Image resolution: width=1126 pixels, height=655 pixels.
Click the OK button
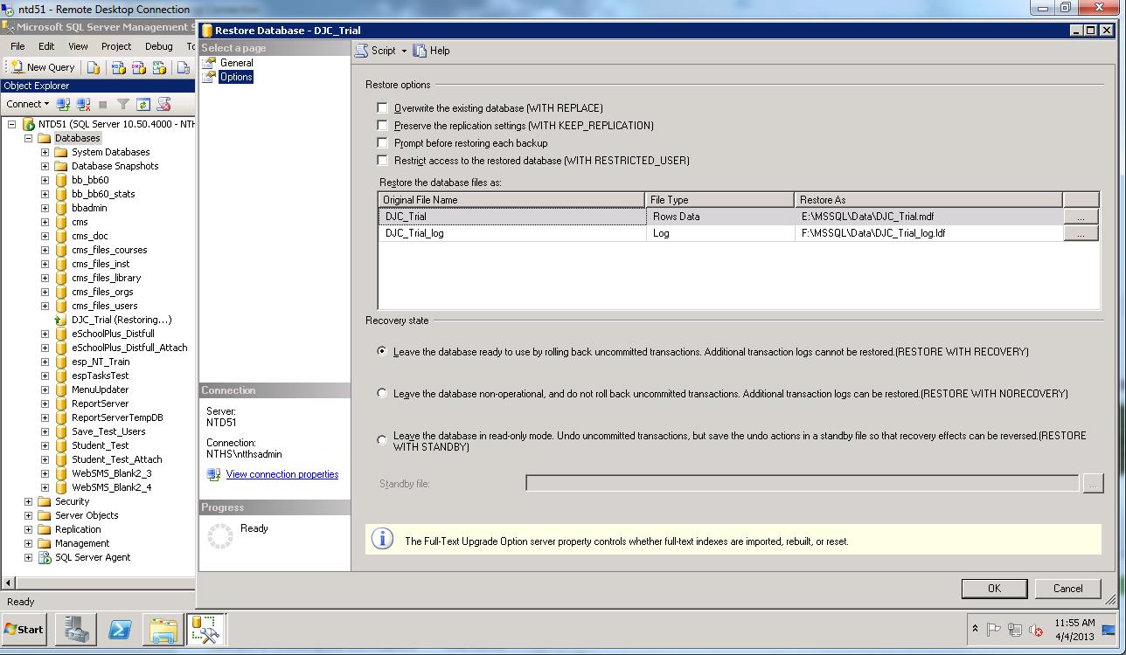pyautogui.click(x=994, y=589)
